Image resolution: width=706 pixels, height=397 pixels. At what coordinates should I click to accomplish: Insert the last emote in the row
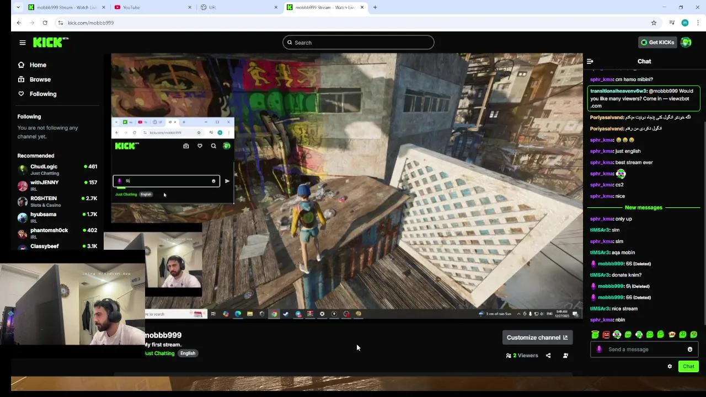click(694, 334)
